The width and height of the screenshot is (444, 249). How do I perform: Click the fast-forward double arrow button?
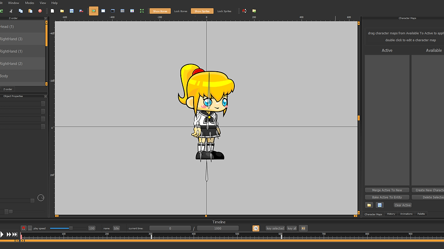tap(9, 234)
